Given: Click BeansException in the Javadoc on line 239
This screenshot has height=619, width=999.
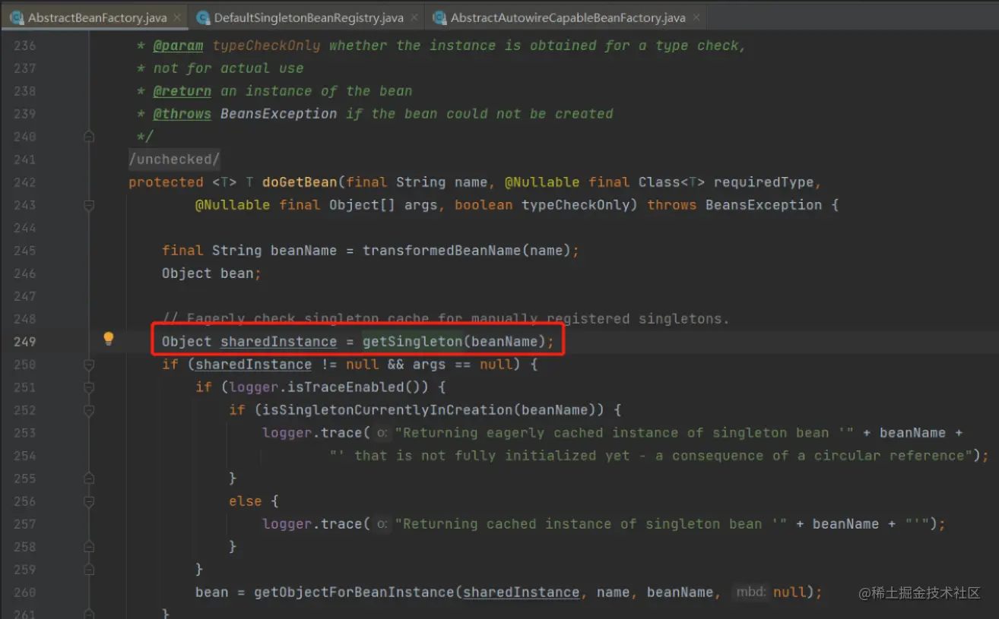Looking at the screenshot, I should tap(278, 114).
